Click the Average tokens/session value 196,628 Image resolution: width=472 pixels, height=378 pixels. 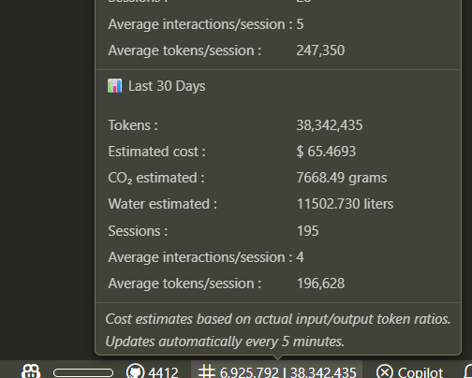pos(320,283)
